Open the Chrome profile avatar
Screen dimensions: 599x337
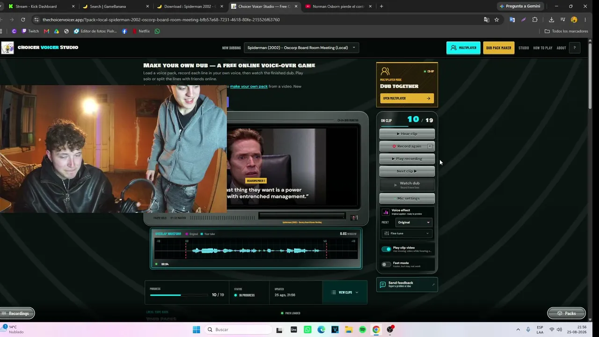(574, 20)
